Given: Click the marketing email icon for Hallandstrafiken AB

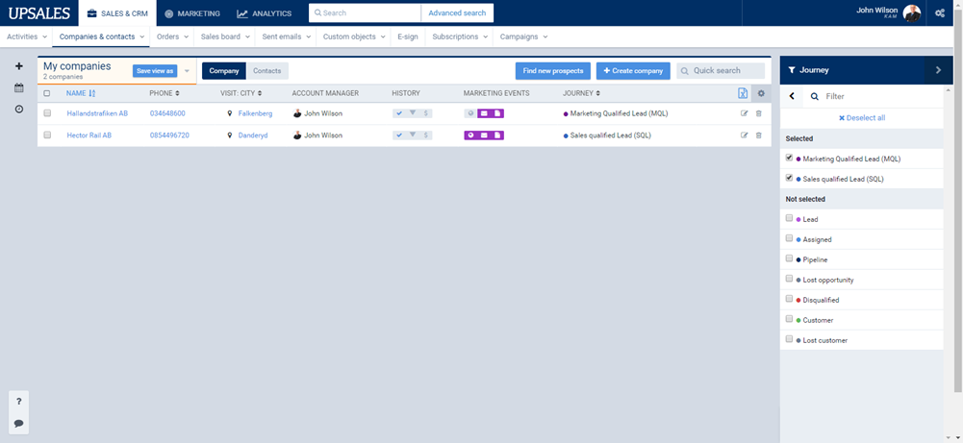Looking at the screenshot, I should [484, 113].
